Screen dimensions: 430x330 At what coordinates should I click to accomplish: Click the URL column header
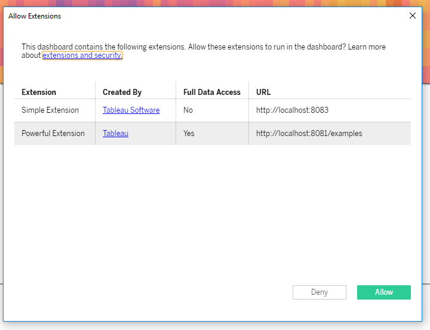pos(263,92)
